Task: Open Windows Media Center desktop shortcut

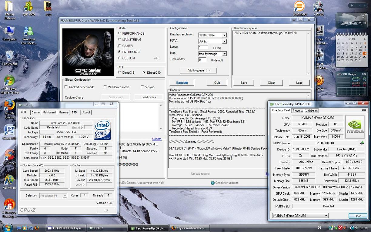Action: click(9, 84)
